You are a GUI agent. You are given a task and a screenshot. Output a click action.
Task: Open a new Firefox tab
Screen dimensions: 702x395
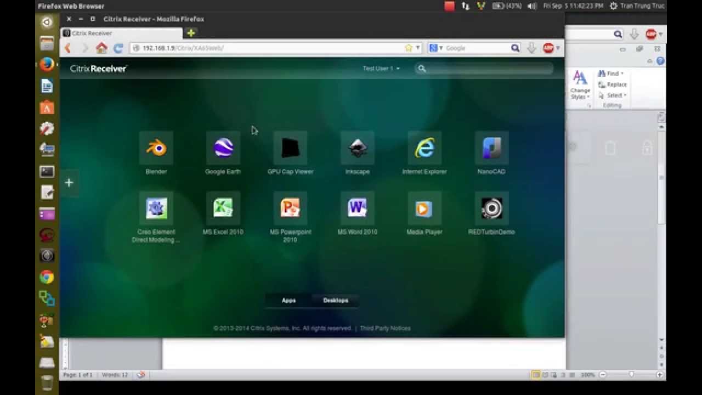(190, 33)
